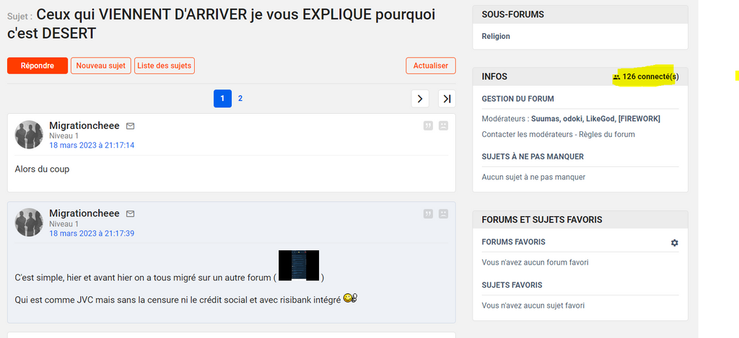739x338 pixels.
Task: Click the connected users icon in Infos
Action: 616,77
